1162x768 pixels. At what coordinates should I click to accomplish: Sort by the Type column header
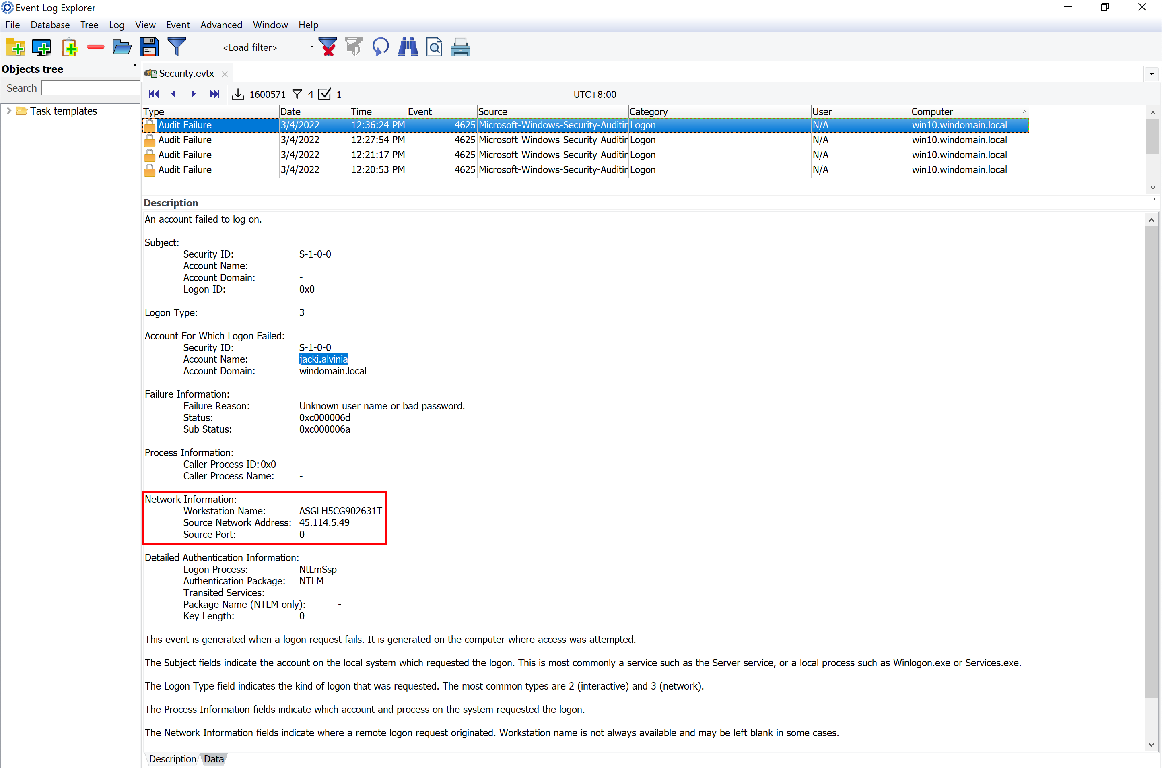tap(210, 111)
